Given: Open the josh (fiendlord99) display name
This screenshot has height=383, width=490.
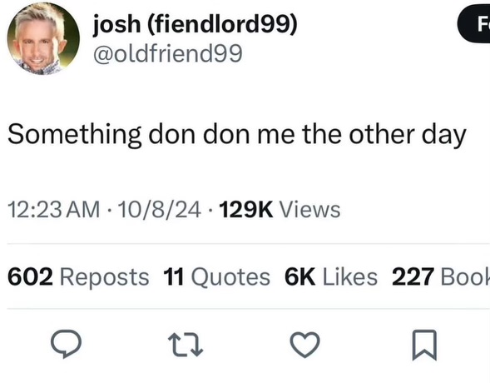Looking at the screenshot, I should 195,24.
